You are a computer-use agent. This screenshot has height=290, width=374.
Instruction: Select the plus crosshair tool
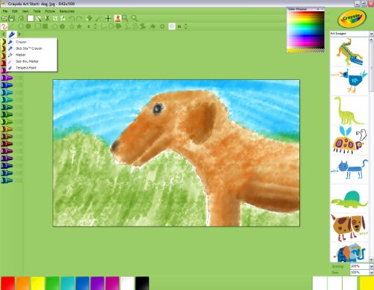coord(108,18)
